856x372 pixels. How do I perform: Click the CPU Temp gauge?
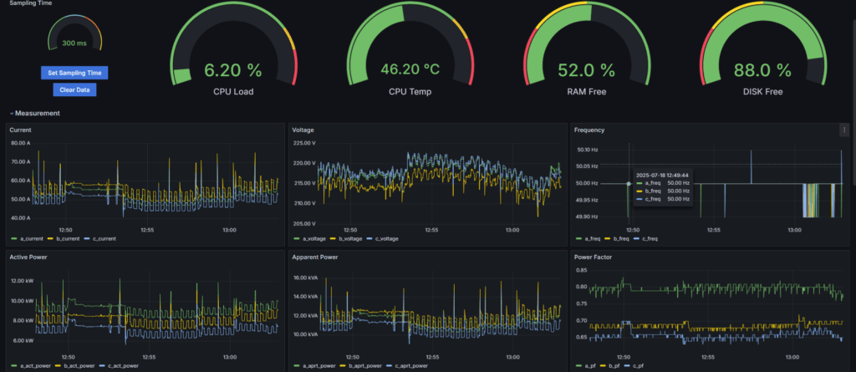tap(410, 50)
